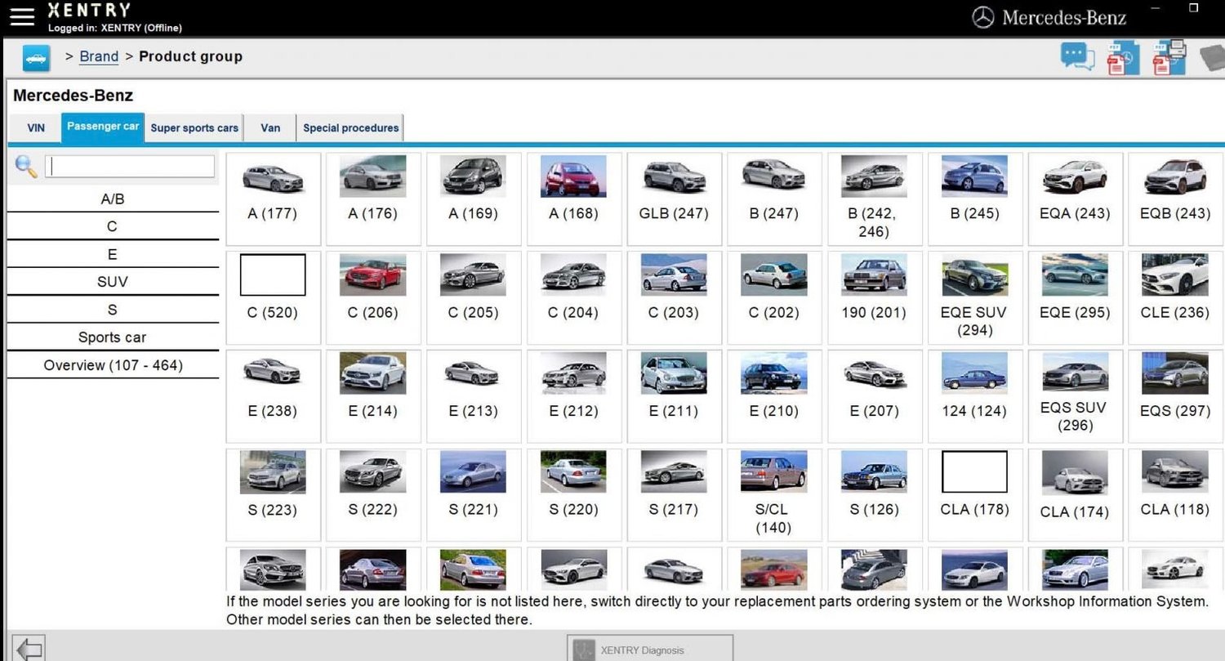Open the EQE SUV (294) model series

click(x=974, y=297)
